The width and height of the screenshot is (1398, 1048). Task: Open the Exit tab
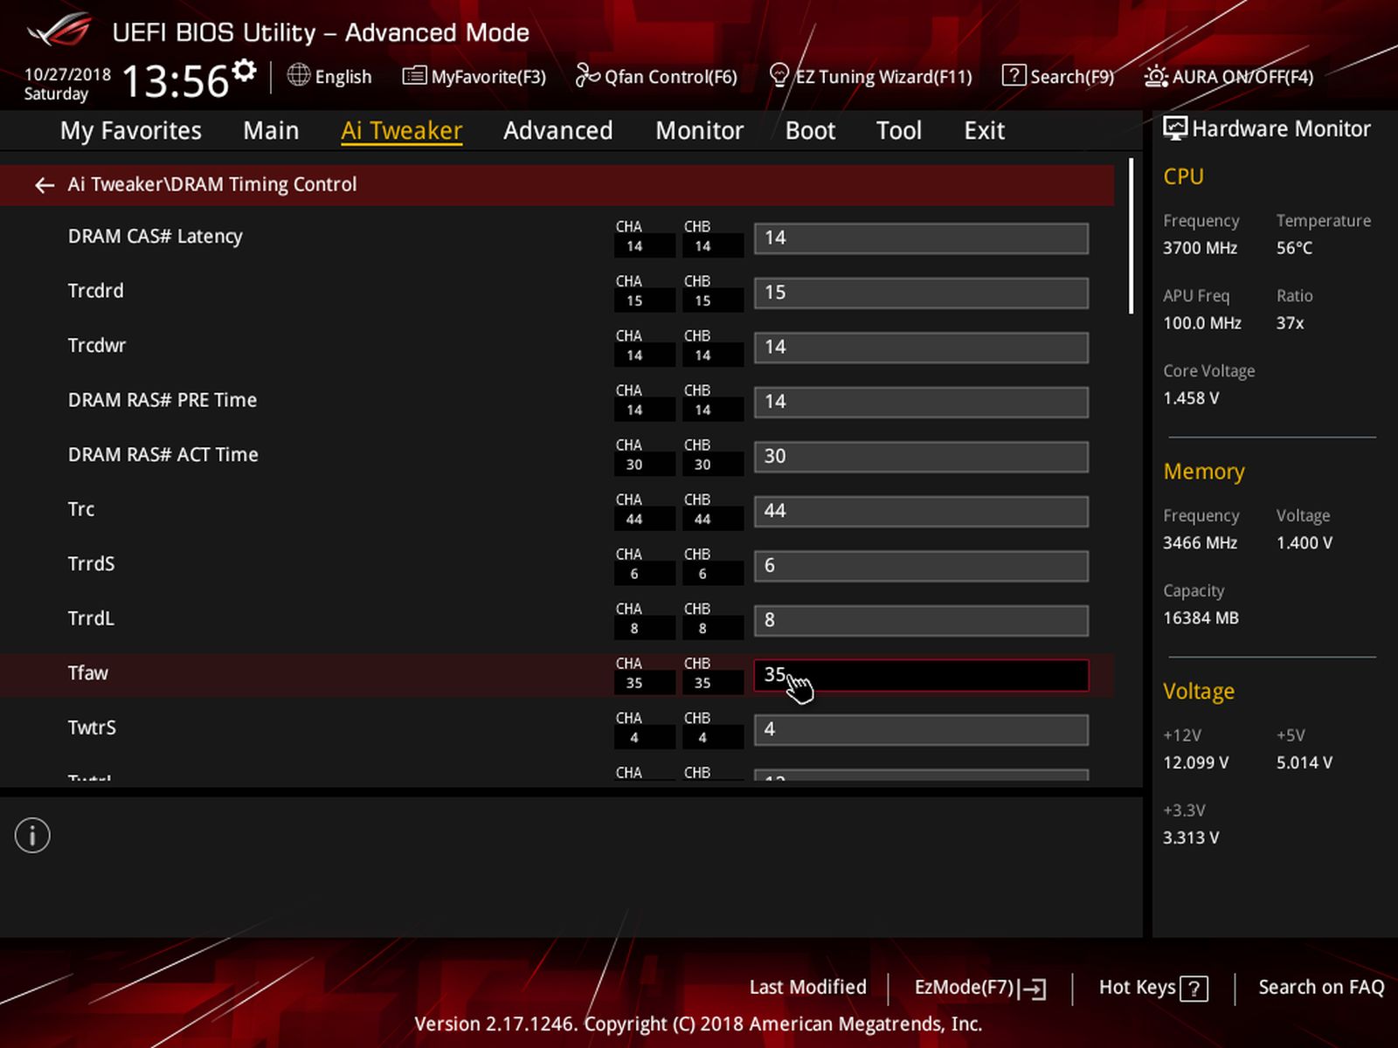pos(985,131)
